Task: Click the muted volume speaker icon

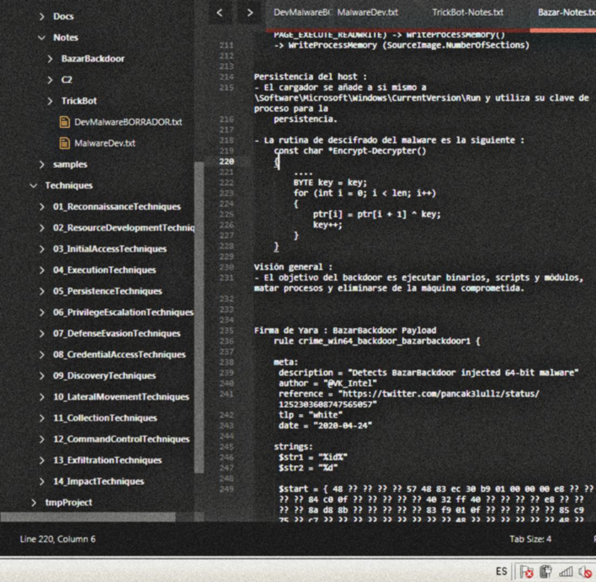Action: pos(586,571)
